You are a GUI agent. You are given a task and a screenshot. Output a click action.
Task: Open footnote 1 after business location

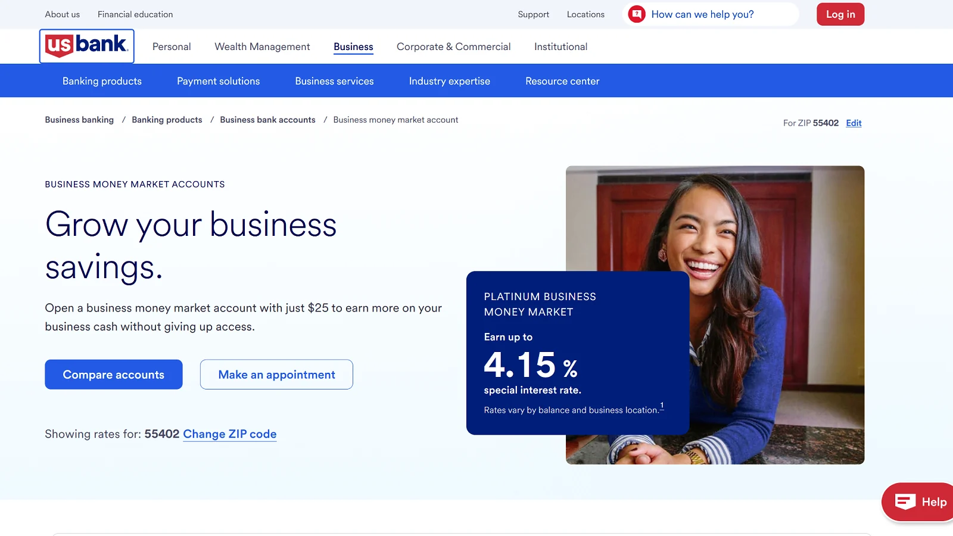click(662, 406)
